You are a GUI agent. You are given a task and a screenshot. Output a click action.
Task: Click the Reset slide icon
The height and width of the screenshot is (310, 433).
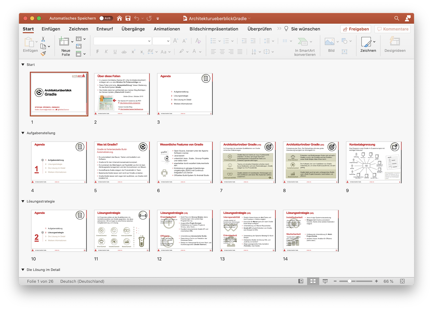click(x=79, y=46)
